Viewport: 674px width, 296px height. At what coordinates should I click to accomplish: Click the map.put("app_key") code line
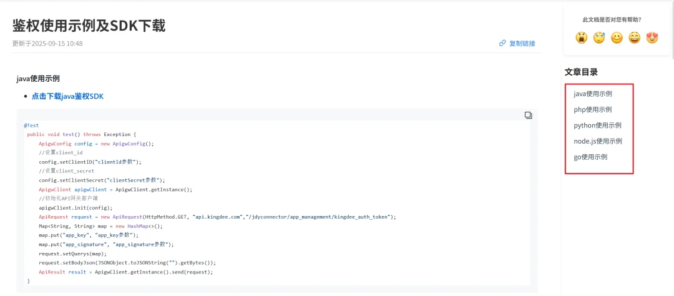(89, 235)
